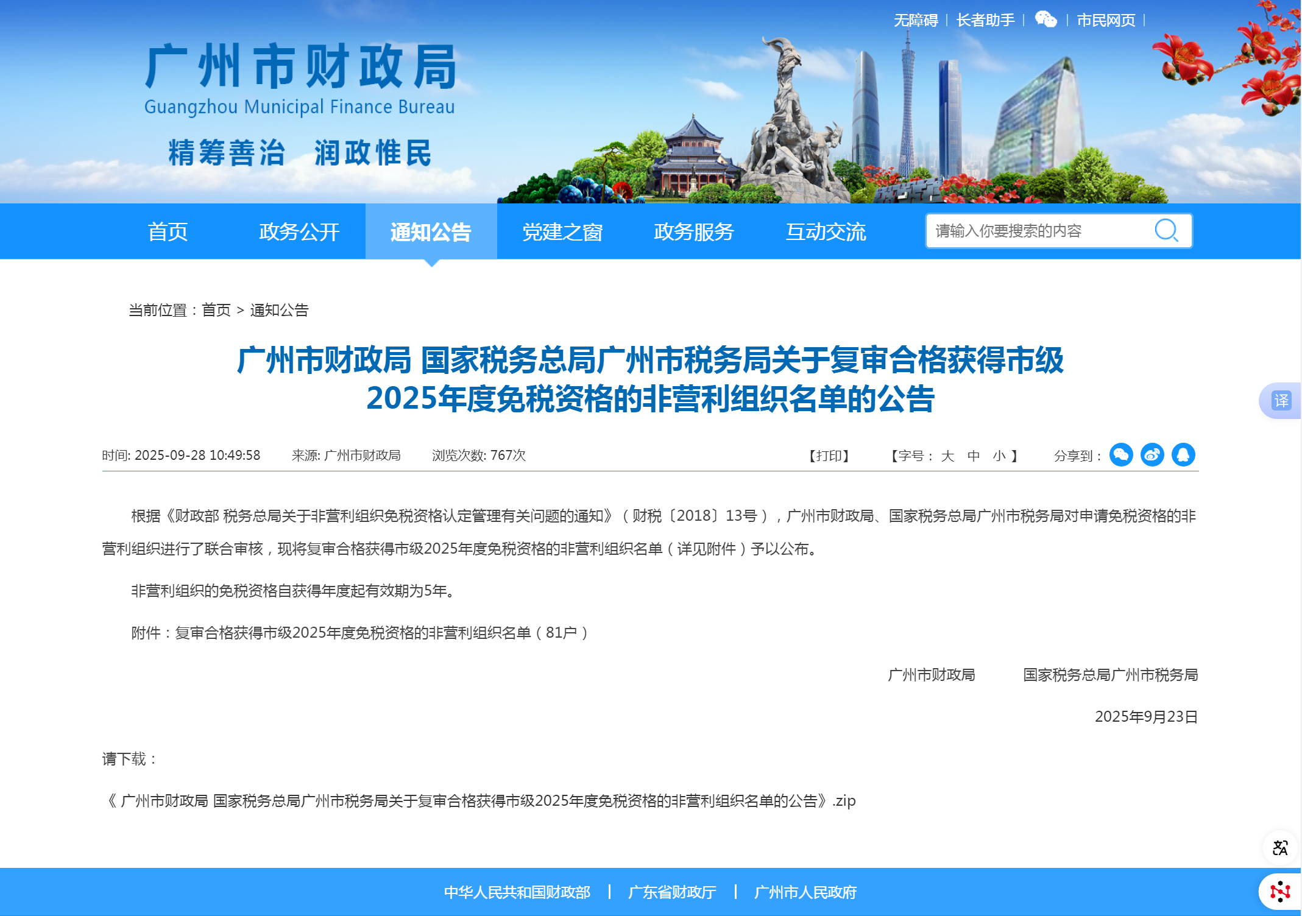The image size is (1302, 916).
Task: Visit 广东省财政厅 in the footer
Action: click(x=672, y=892)
